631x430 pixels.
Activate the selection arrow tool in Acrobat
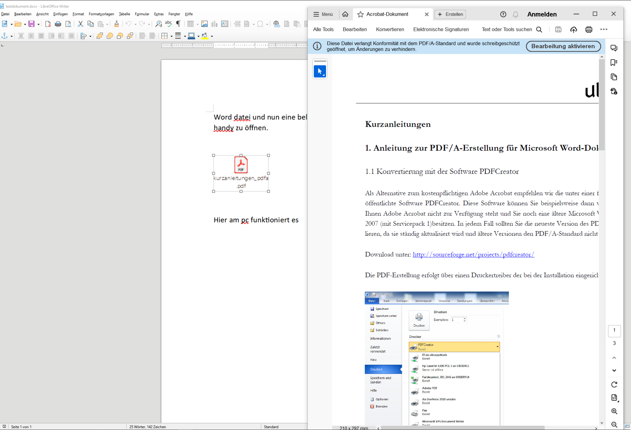click(x=320, y=71)
